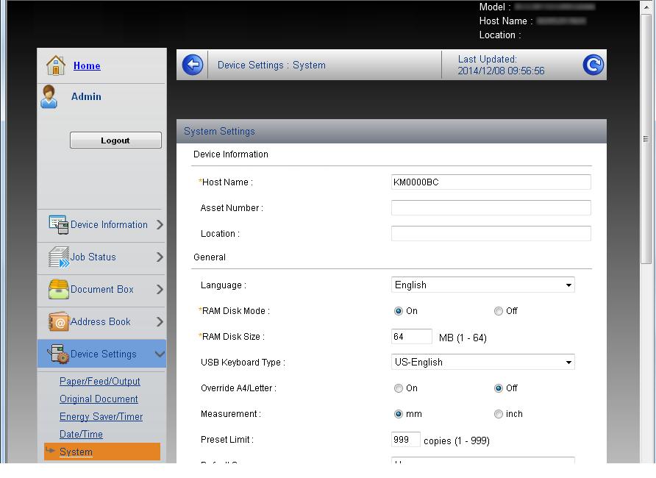Viewport: 656px width, 478px height.
Task: Click the blue back arrow icon
Action: pos(193,65)
